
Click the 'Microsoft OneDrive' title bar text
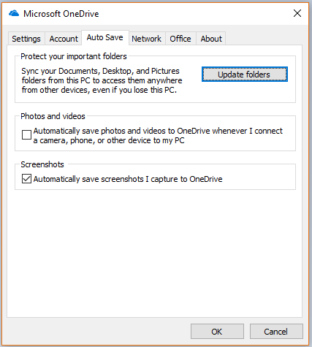[x=61, y=14]
